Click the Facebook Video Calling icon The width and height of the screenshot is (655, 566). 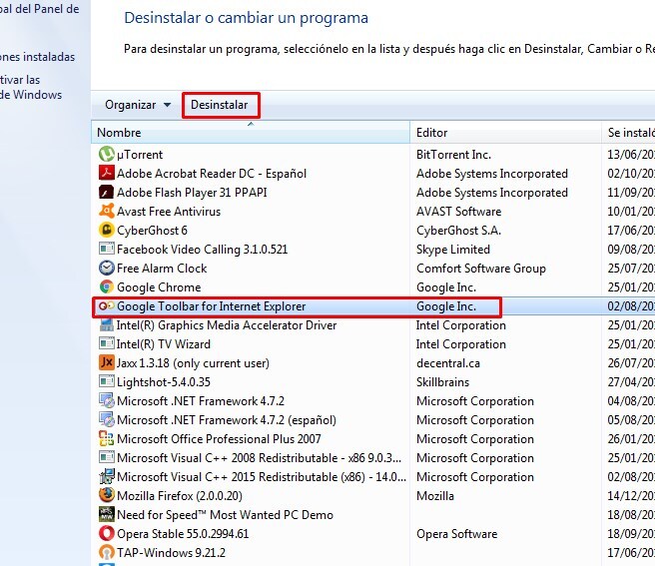pos(107,249)
